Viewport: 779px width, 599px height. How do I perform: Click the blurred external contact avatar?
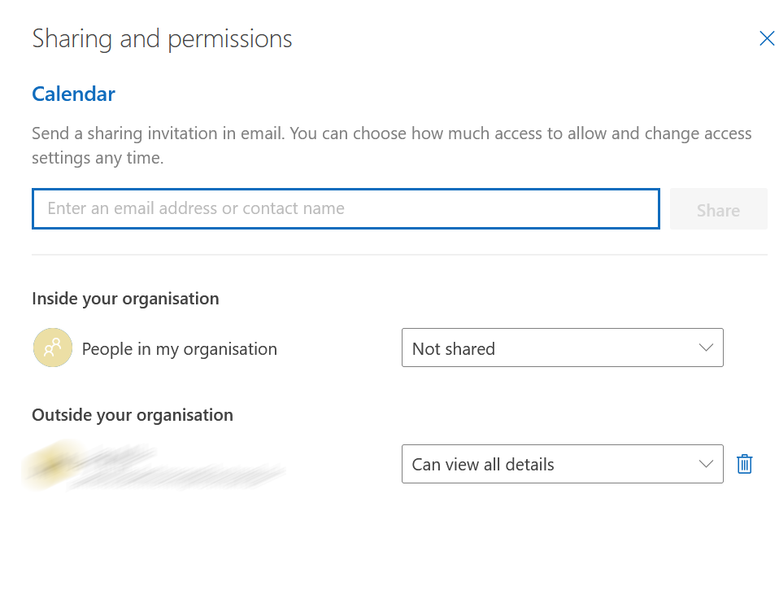pos(46,465)
